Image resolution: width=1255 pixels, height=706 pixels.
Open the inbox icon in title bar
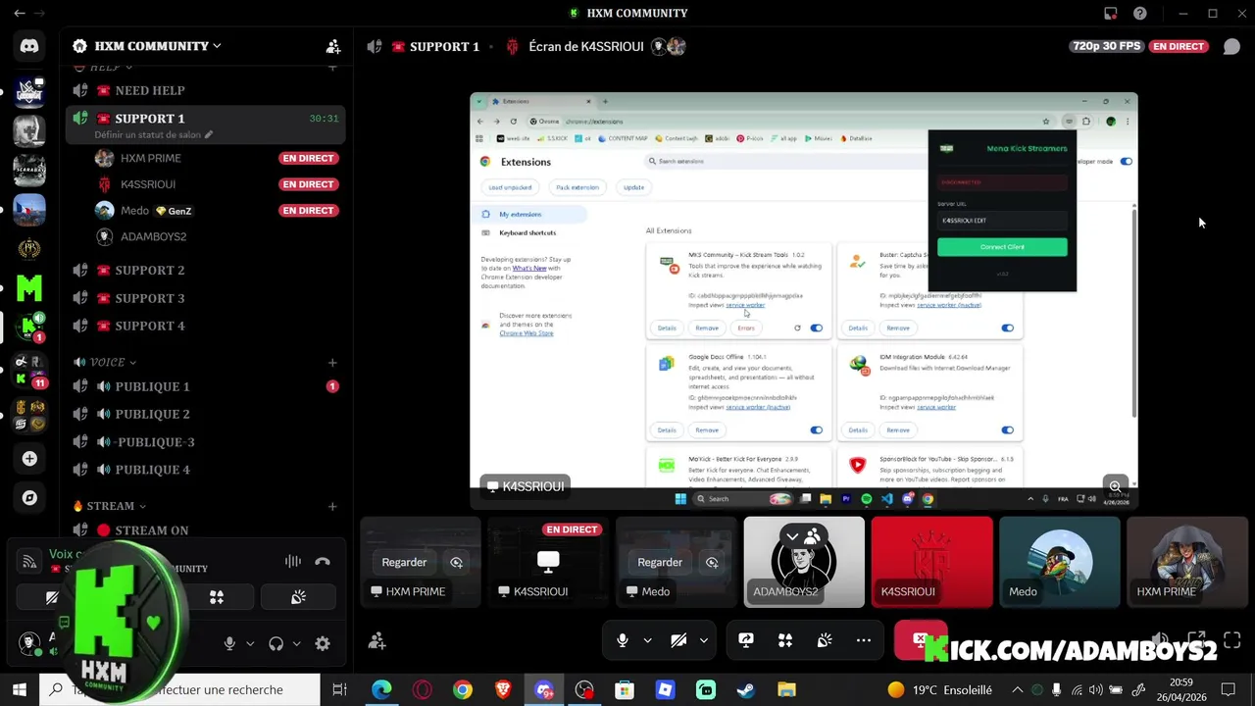1110,14
